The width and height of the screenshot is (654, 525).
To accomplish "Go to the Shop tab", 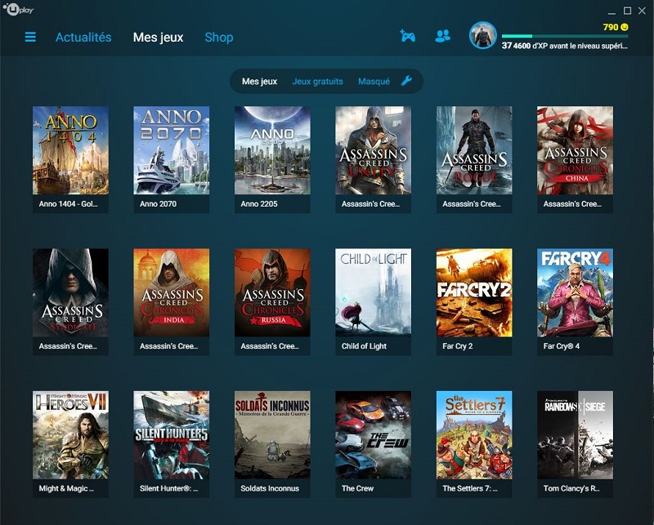I will pyautogui.click(x=219, y=37).
